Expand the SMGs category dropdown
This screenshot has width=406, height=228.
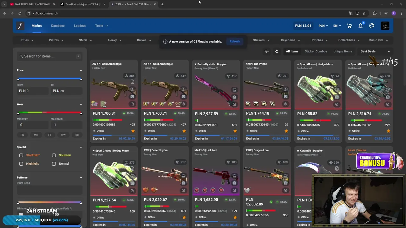coord(85,40)
